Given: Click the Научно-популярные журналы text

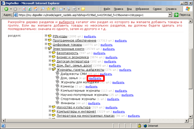Looking at the screenshot, I should tap(84, 95).
